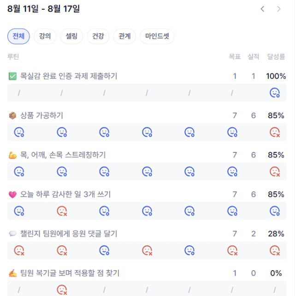Filter routines by 건강 tab

coord(98,36)
